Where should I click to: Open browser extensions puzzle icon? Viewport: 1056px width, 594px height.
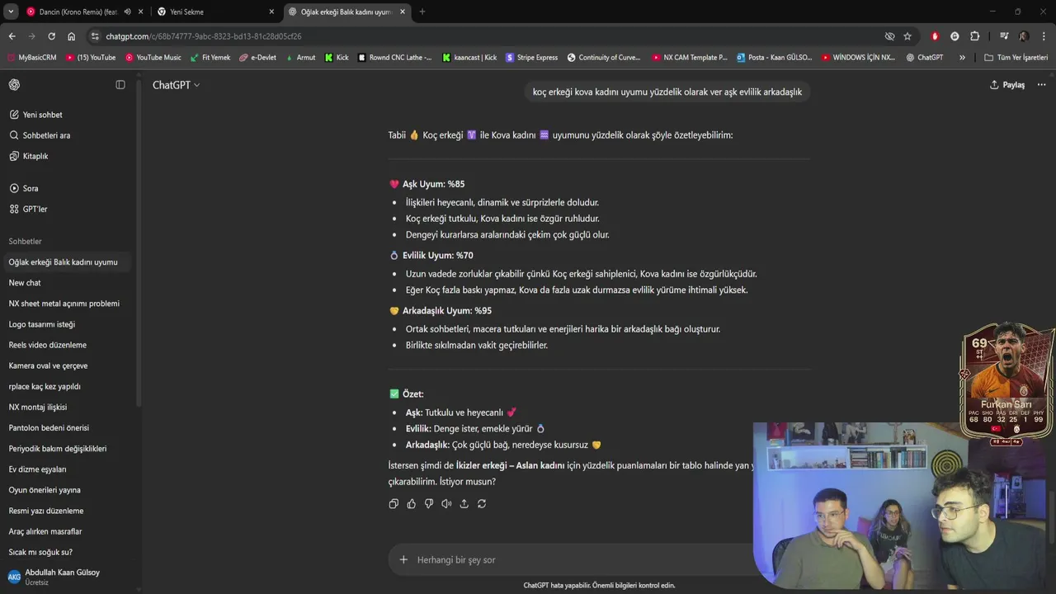[x=974, y=36]
